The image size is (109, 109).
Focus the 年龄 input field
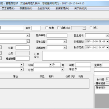click(x=23, y=48)
